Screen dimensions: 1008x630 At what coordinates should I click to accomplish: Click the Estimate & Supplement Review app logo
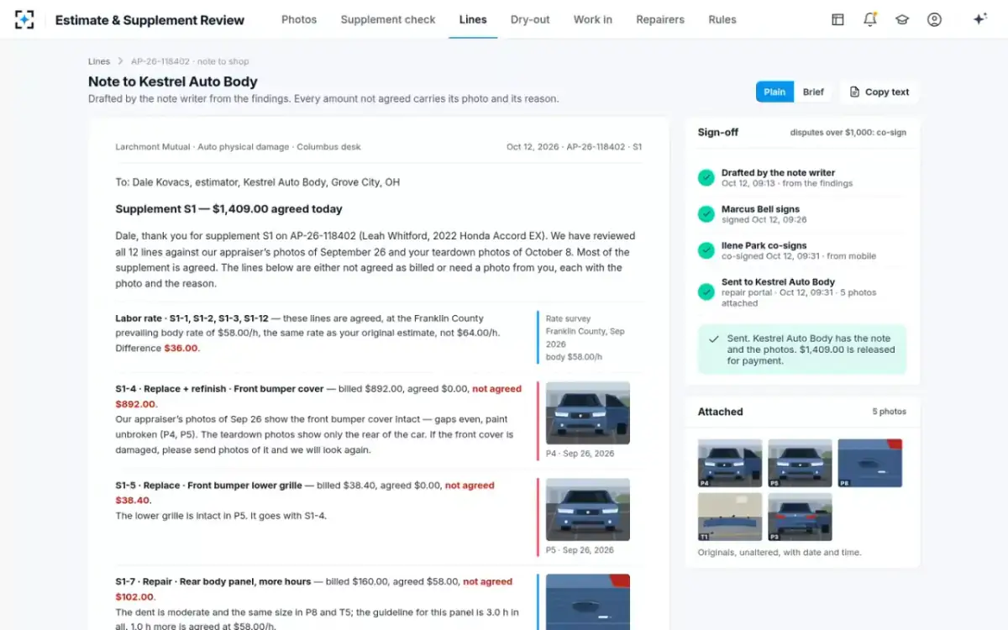[x=24, y=19]
